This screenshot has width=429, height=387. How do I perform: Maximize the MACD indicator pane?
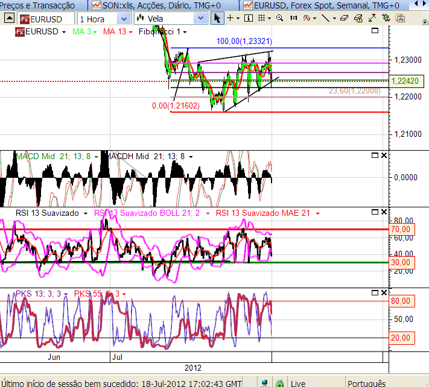(375, 156)
